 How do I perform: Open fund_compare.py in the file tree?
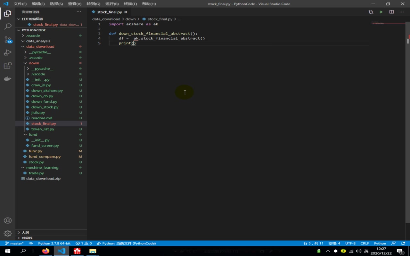click(x=45, y=156)
